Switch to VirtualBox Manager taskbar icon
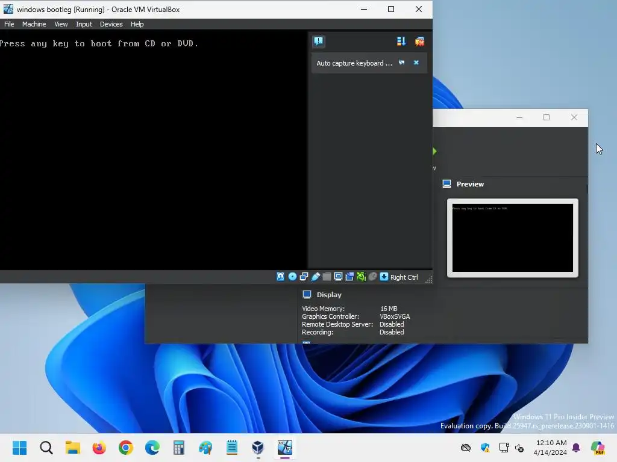The image size is (617, 462). 258,448
